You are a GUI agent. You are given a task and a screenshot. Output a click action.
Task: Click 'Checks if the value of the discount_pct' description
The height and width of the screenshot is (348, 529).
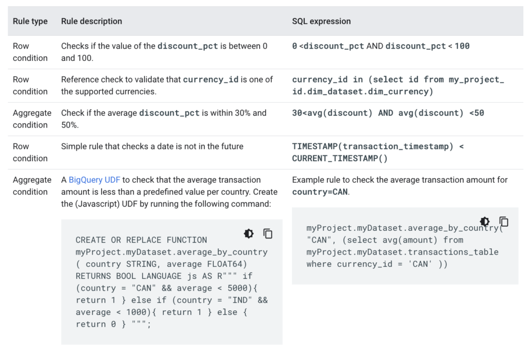click(164, 52)
